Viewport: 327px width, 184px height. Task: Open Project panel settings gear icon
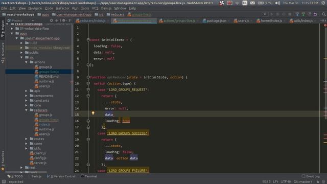point(64,20)
